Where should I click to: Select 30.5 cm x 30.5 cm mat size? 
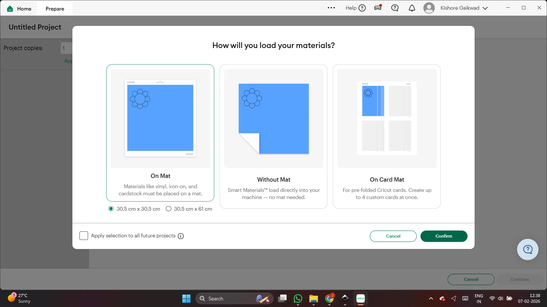(x=111, y=209)
